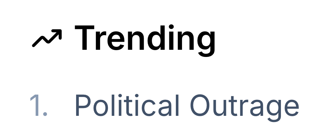Select the trend line icon left of heading
The width and height of the screenshot is (316, 136).
click(47, 37)
